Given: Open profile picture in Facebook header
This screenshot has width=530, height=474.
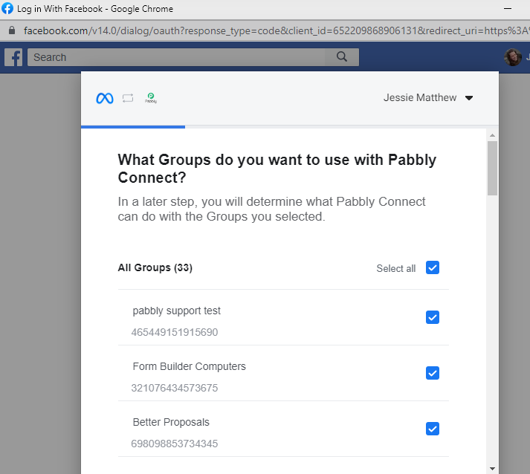Looking at the screenshot, I should [x=513, y=57].
